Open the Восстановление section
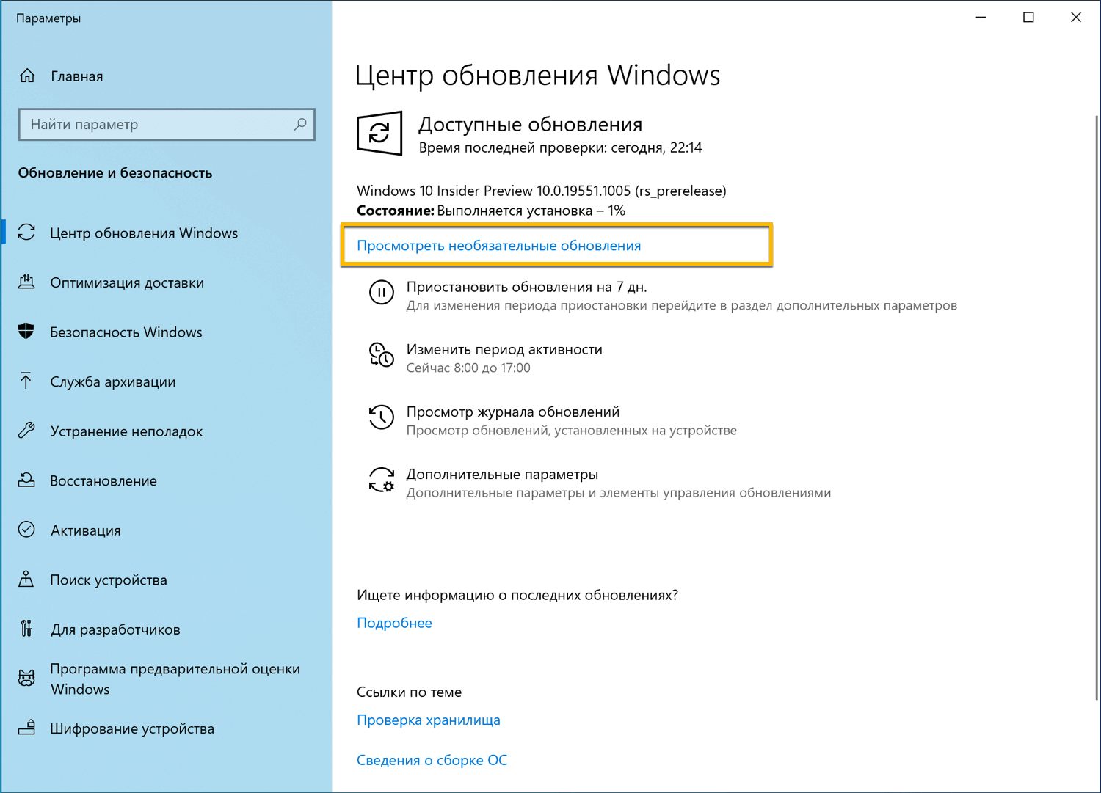This screenshot has height=793, width=1101. click(103, 480)
